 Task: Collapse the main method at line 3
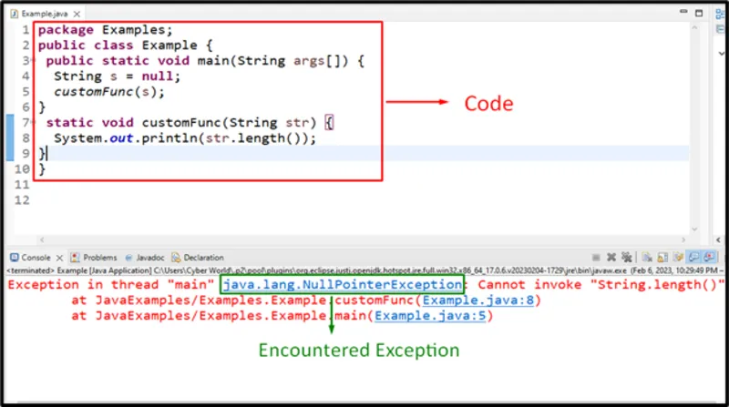32,61
